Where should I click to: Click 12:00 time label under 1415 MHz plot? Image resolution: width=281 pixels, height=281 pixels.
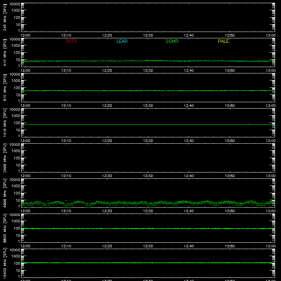click(25, 141)
